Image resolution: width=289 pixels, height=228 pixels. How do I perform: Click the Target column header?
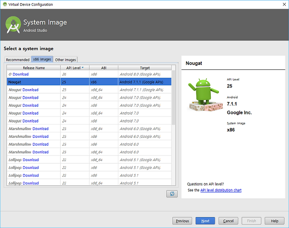pos(145,68)
